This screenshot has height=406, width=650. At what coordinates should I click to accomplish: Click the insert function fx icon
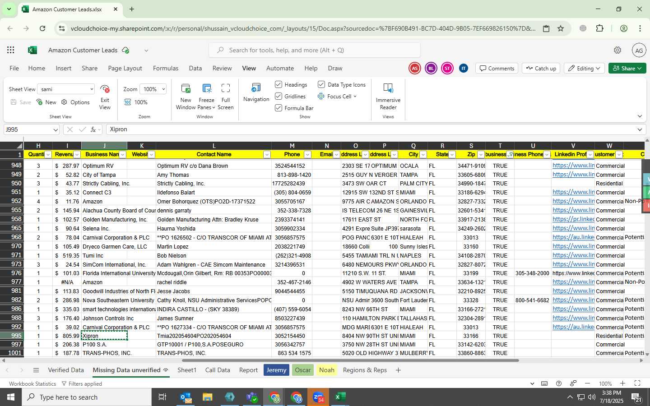(94, 129)
